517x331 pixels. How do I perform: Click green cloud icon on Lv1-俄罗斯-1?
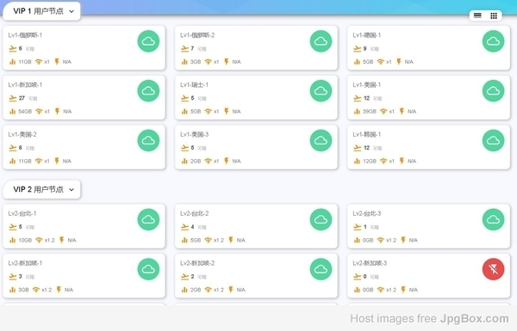click(148, 41)
